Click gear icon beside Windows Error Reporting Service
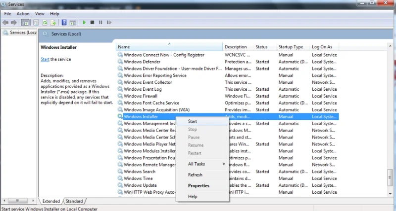This screenshot has width=396, height=211. click(x=120, y=75)
